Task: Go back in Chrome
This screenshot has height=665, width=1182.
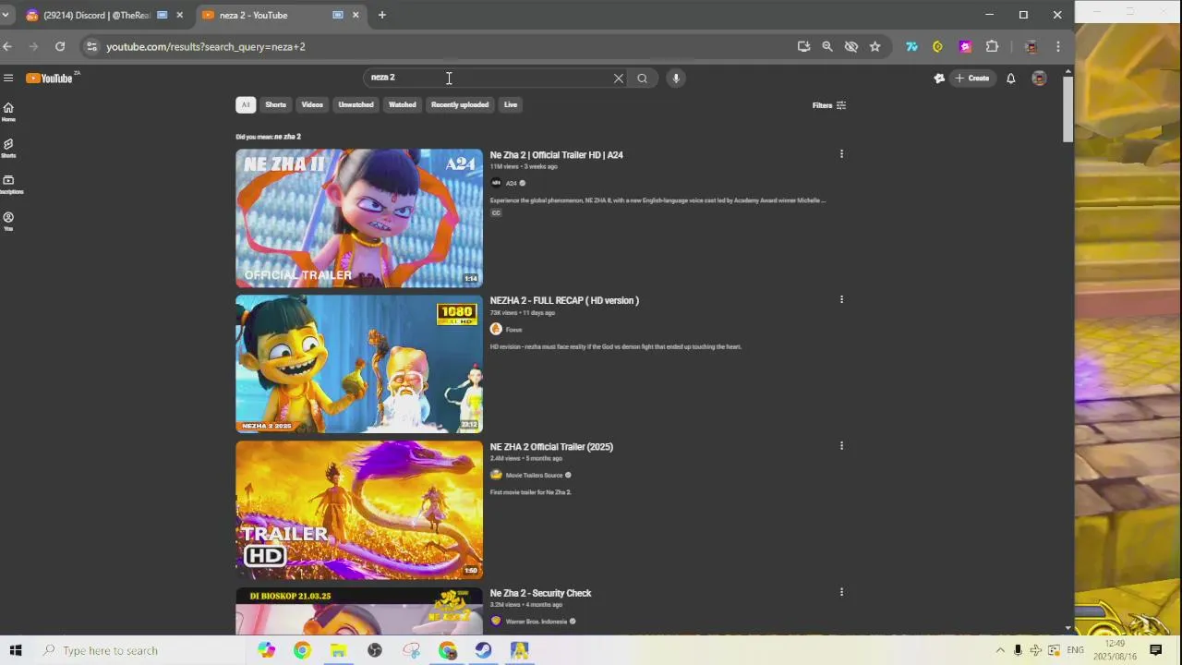Action: pos(7,46)
